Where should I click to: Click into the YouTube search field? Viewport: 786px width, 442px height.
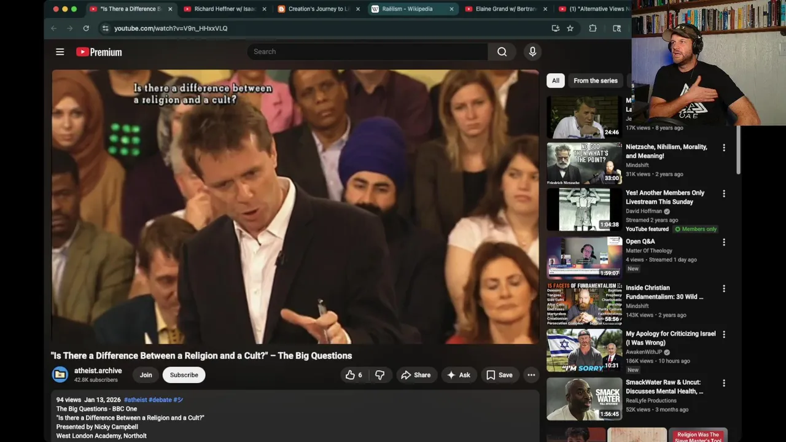[367, 52]
